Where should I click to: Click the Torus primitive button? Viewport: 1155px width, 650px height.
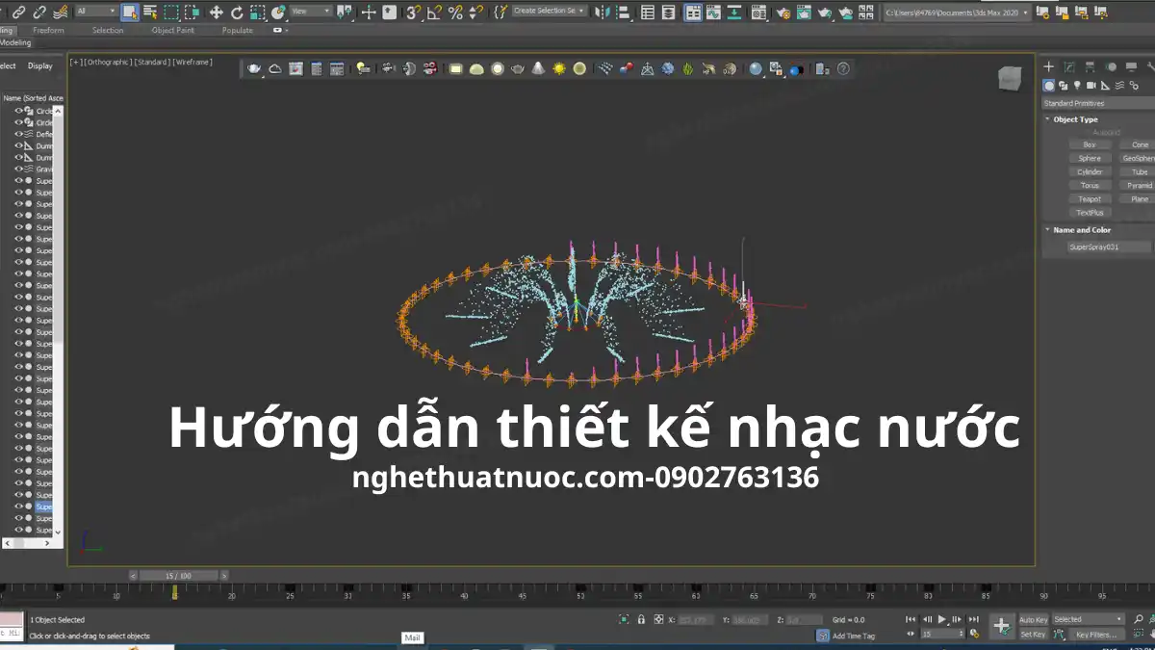(1090, 186)
